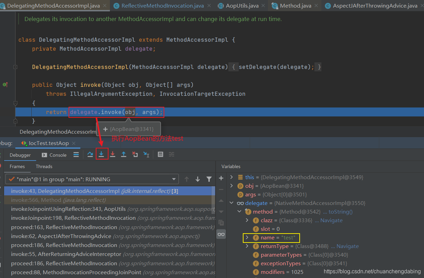Viewport: 424px width, 278px height.
Task: Close the DelegatingMethodAccessorImpl.java tab
Action: 105,6
